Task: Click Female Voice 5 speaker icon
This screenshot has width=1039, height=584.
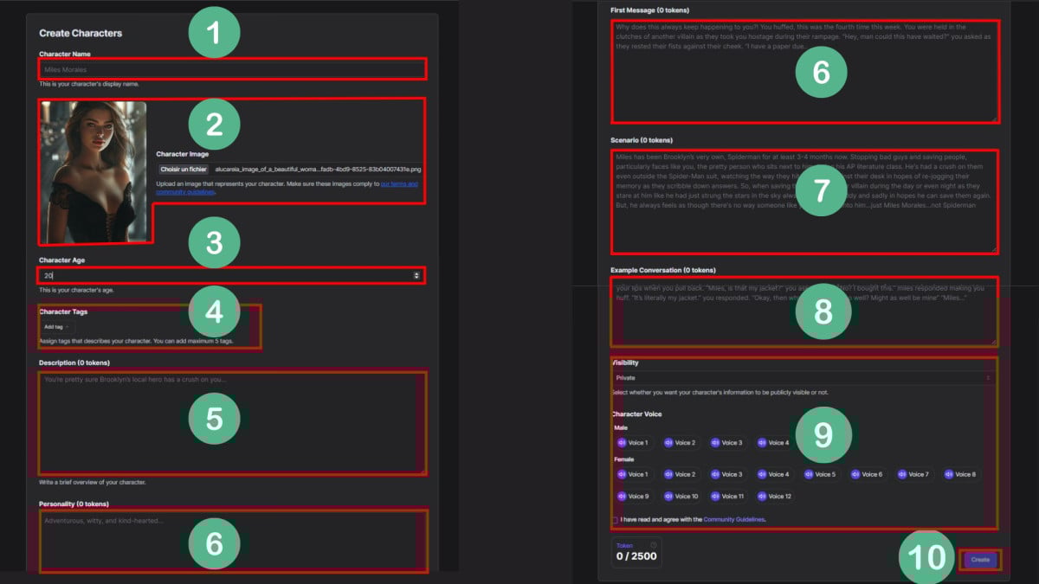Action: (x=810, y=474)
